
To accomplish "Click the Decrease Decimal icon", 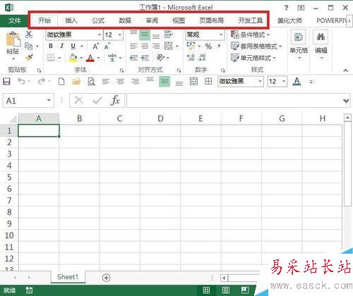I will point(202,58).
